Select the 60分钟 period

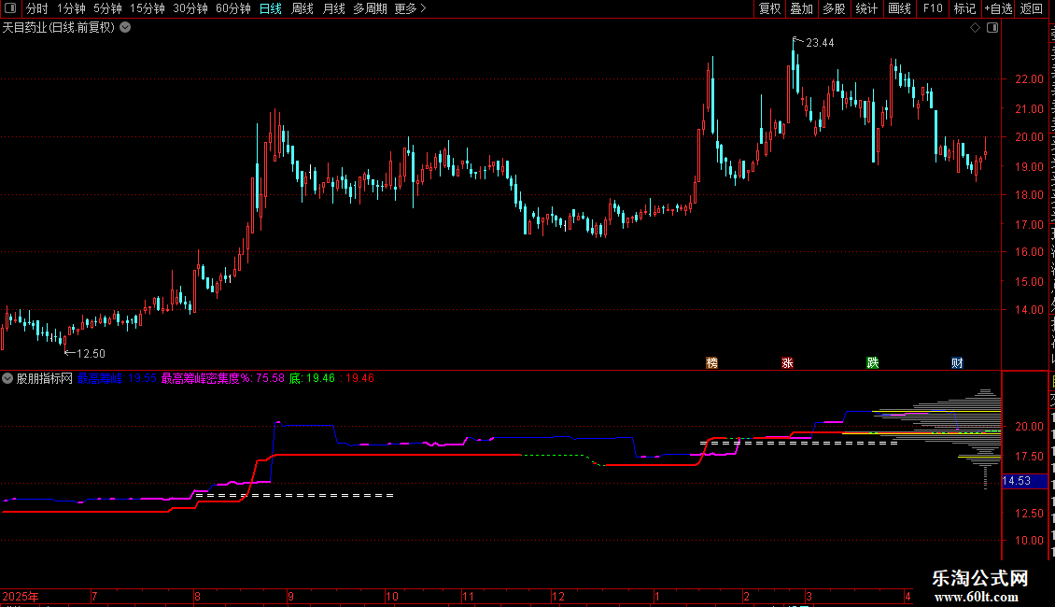(233, 8)
